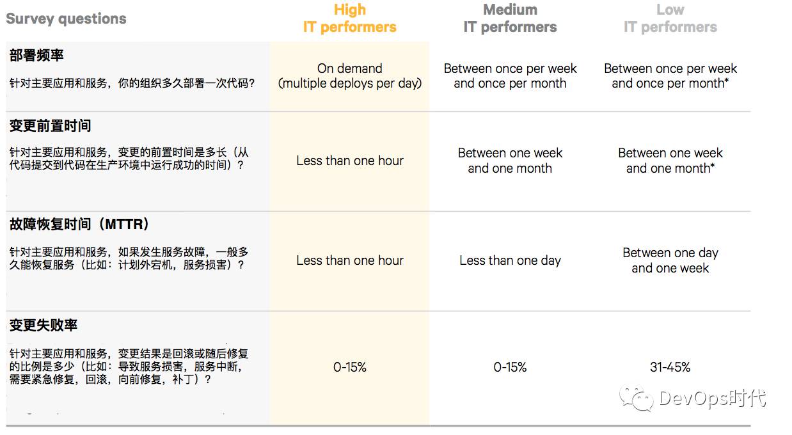Click the WeChat logo icon in the watermark
The height and width of the screenshot is (435, 792).
pyautogui.click(x=637, y=399)
